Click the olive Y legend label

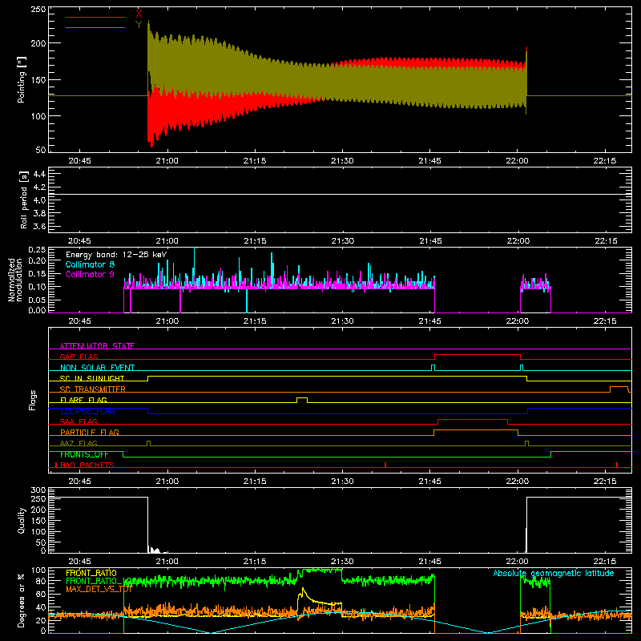click(139, 25)
